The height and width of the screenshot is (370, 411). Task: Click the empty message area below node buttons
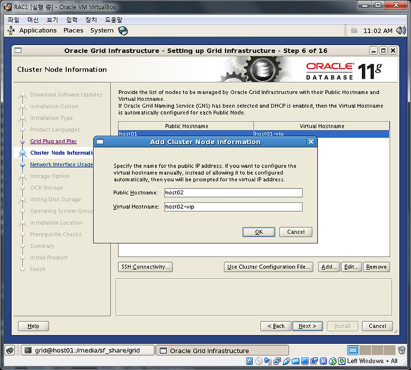coord(253,297)
